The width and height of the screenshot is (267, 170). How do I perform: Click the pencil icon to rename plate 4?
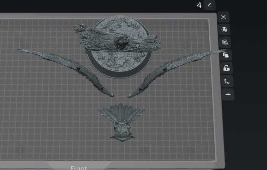tap(210, 5)
